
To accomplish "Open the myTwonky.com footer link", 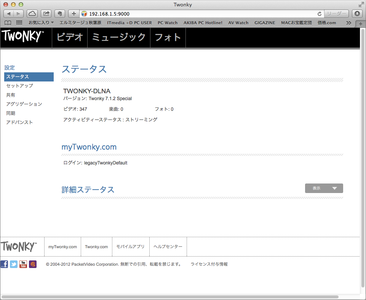I will (62, 247).
